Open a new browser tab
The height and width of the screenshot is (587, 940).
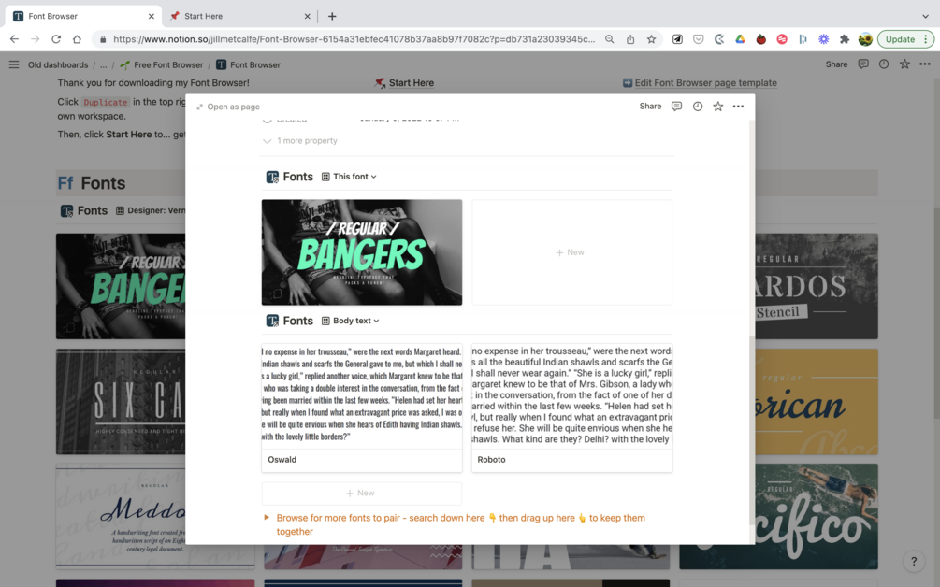click(x=332, y=16)
